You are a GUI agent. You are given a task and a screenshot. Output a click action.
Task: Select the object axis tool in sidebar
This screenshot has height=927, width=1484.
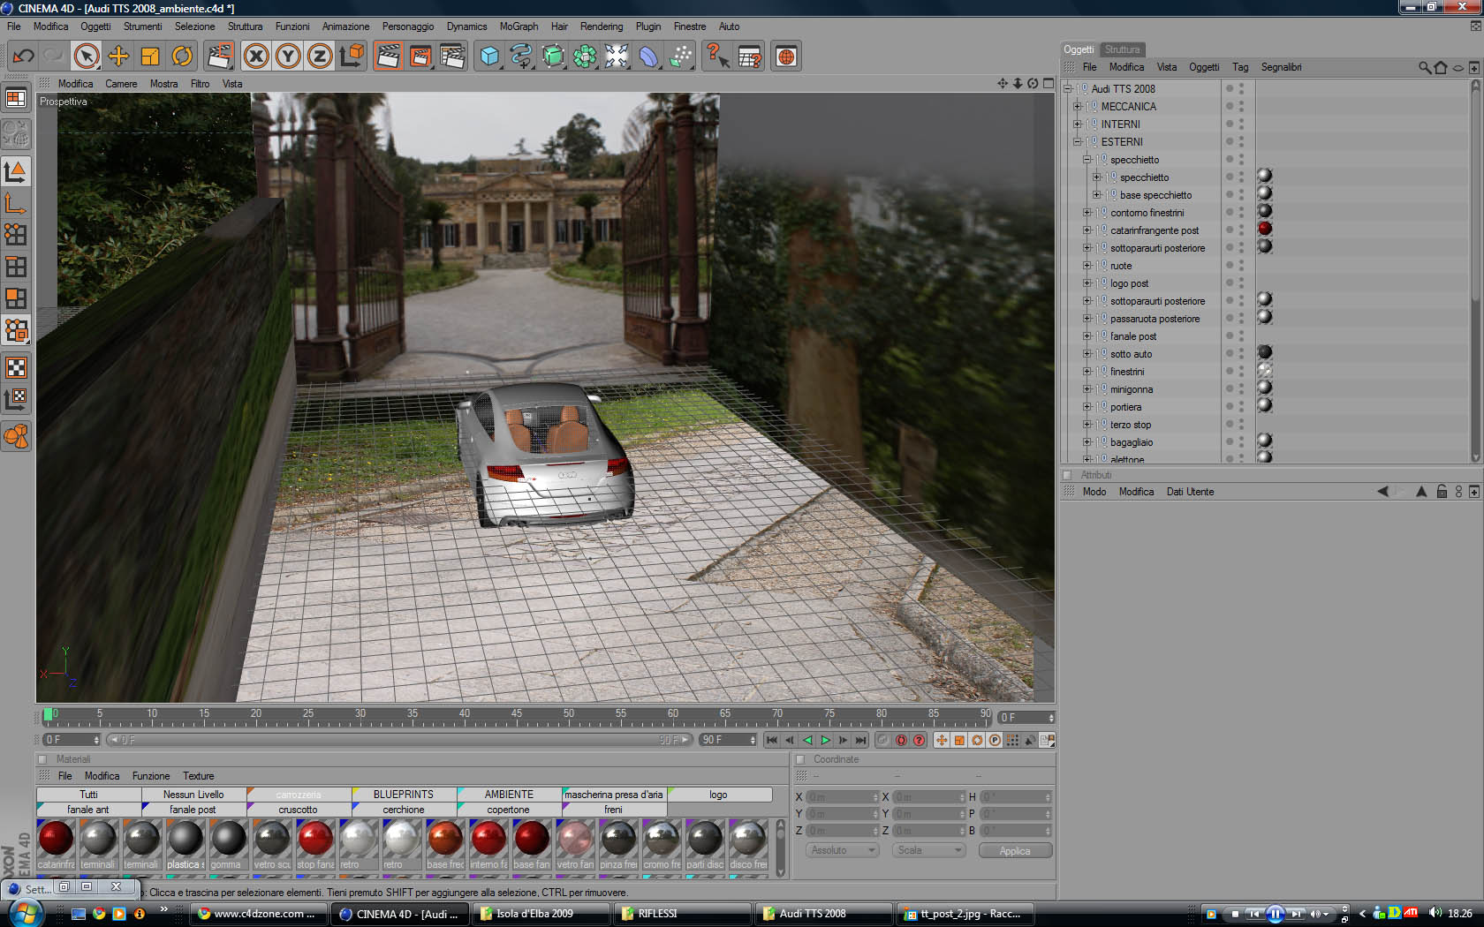click(x=16, y=204)
